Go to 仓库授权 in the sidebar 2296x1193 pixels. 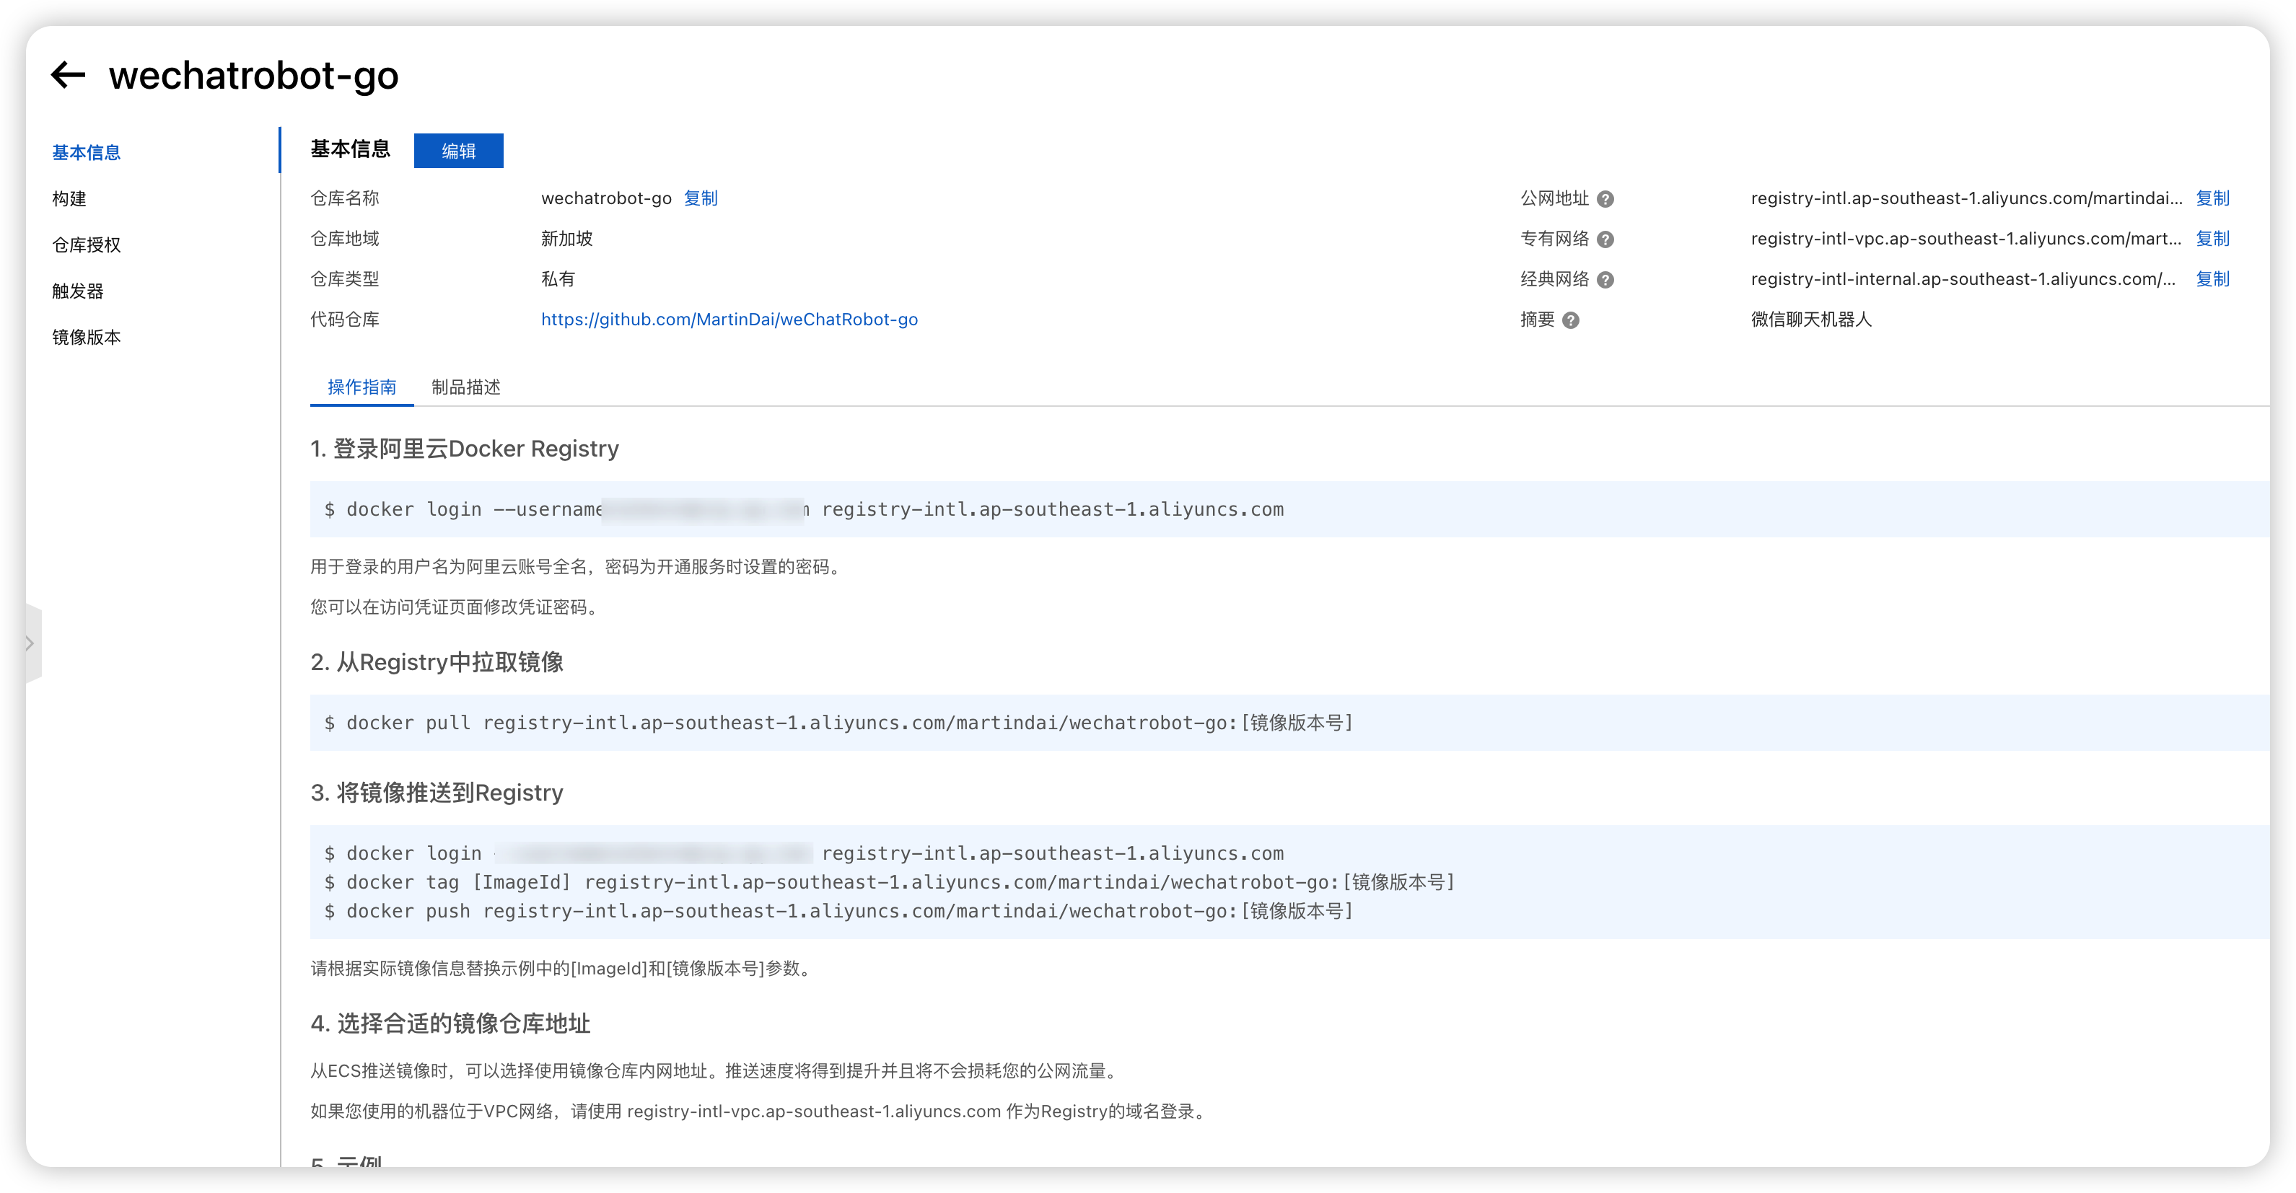[x=87, y=245]
